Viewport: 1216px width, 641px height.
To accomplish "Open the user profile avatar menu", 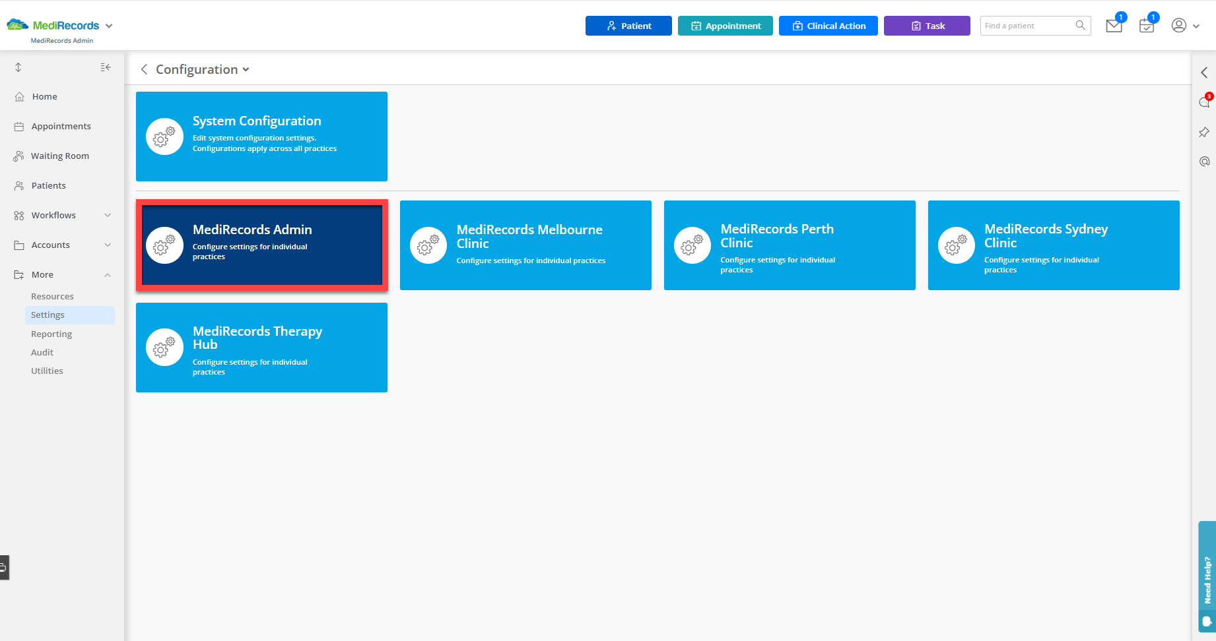I will 1179,25.
